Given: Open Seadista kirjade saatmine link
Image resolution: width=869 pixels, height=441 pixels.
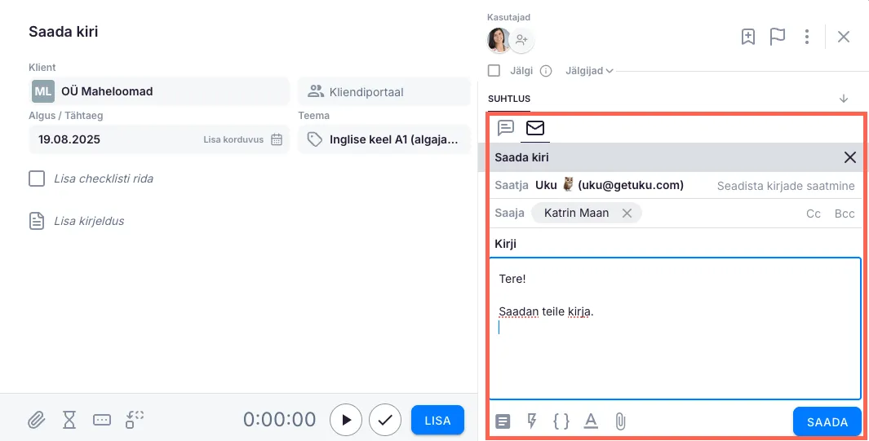Looking at the screenshot, I should click(x=785, y=186).
